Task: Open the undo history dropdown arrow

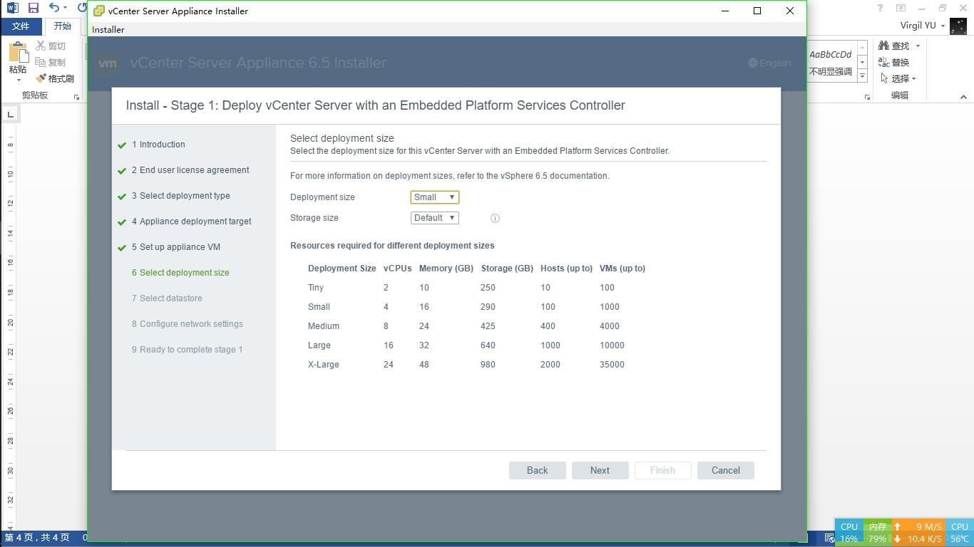Action: click(65, 9)
